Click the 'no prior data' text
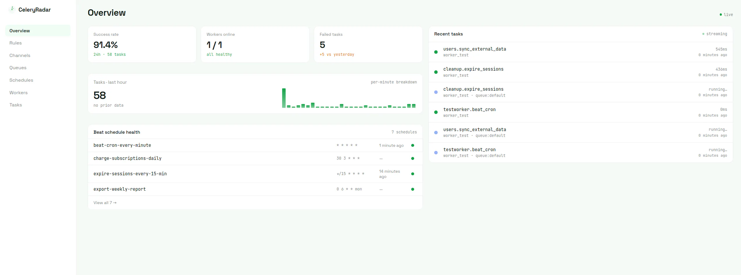The image size is (741, 275). coord(108,106)
